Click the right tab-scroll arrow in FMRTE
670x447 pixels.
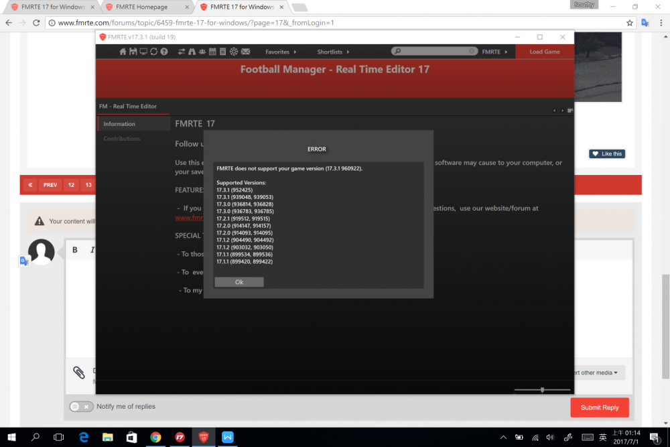pos(562,111)
